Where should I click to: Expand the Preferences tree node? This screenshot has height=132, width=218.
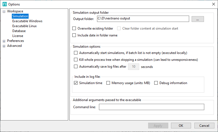point(4,41)
